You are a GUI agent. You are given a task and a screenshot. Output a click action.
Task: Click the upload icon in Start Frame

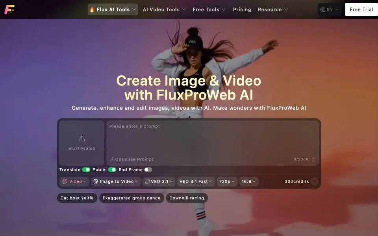coord(82,138)
